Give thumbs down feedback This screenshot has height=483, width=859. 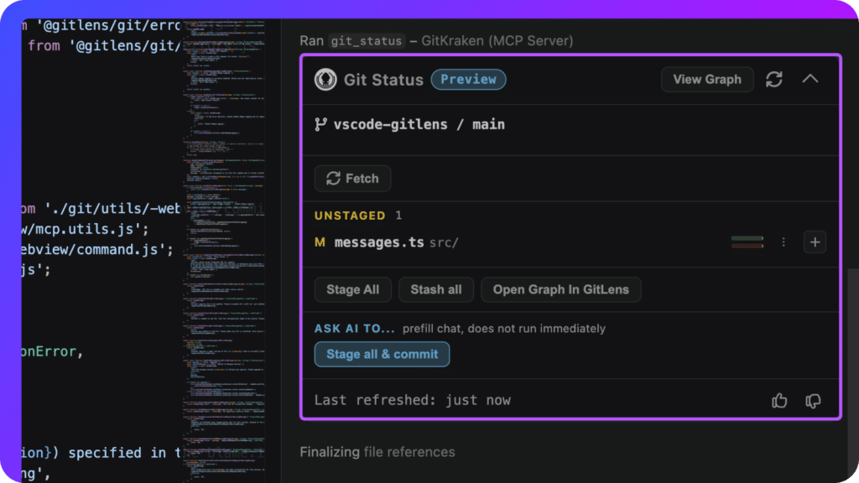(x=813, y=401)
